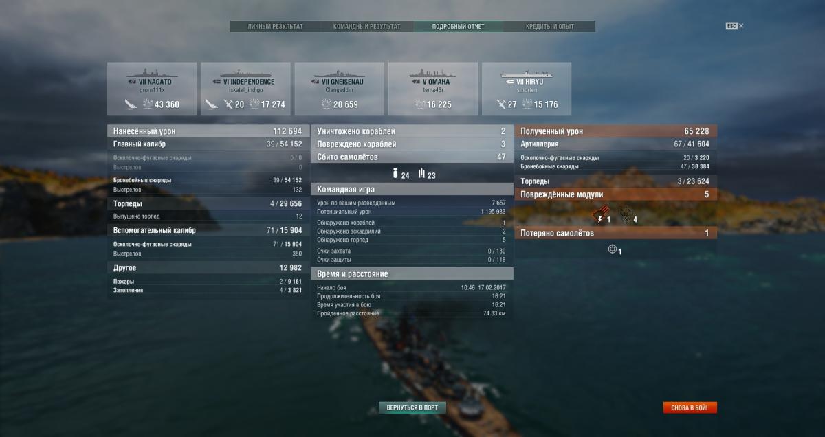This screenshot has height=437, width=825.
Task: Click the lost spotter plane crosshair icon
Action: (612, 249)
